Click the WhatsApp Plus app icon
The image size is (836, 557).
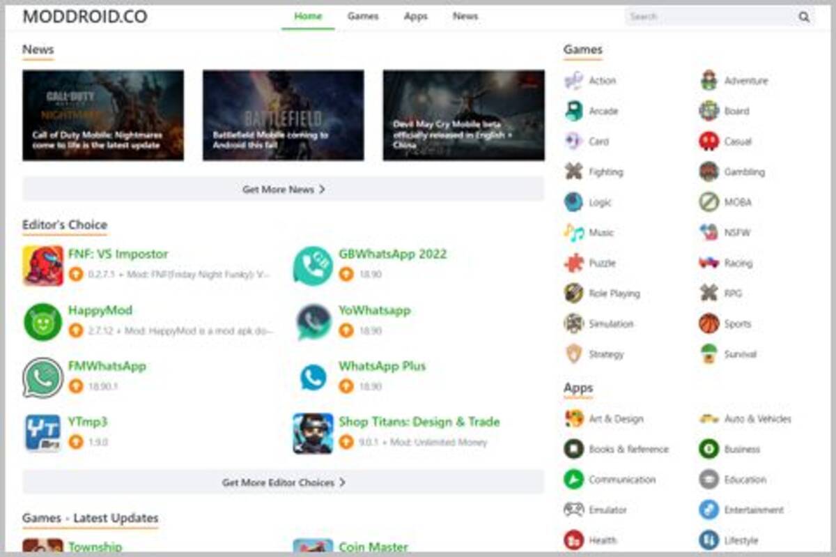313,377
